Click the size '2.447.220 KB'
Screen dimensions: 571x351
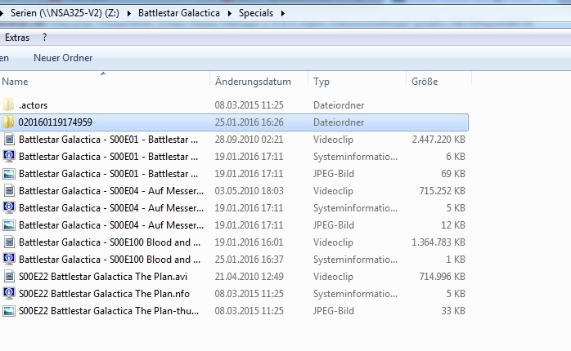(438, 139)
